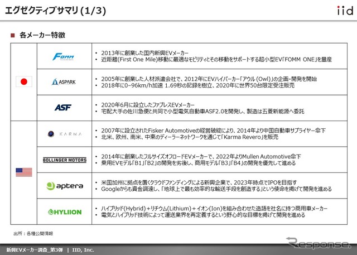The height and width of the screenshot is (255, 357).
Task: Click text 2020年6月に設立したファブレスEVメーカー
Action: 148,105
